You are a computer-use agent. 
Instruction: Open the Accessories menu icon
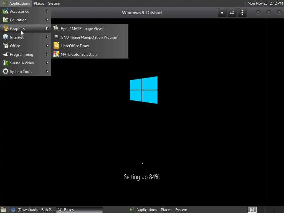click(x=6, y=11)
